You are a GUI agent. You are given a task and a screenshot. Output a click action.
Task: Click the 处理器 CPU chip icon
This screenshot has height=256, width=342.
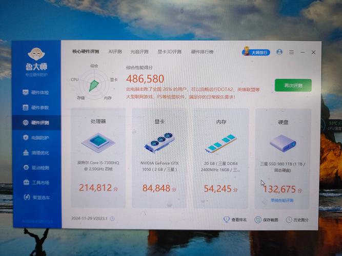(98, 142)
